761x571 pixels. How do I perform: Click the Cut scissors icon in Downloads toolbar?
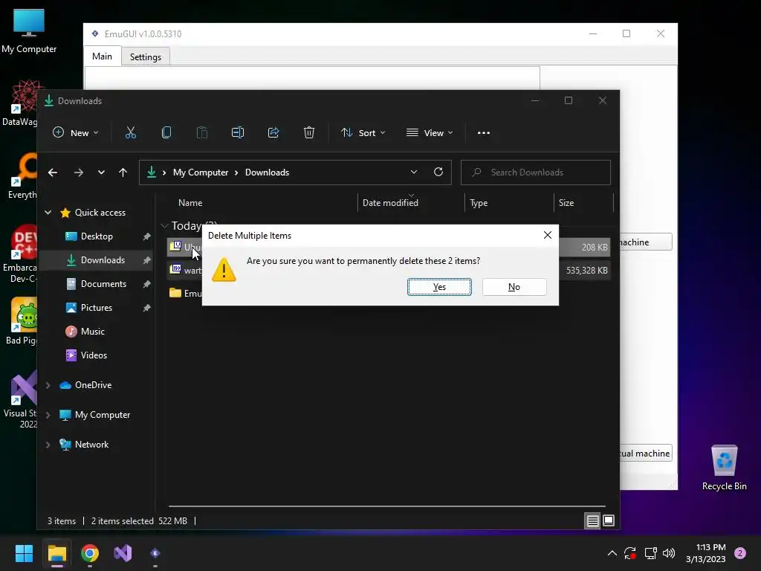pyautogui.click(x=131, y=132)
